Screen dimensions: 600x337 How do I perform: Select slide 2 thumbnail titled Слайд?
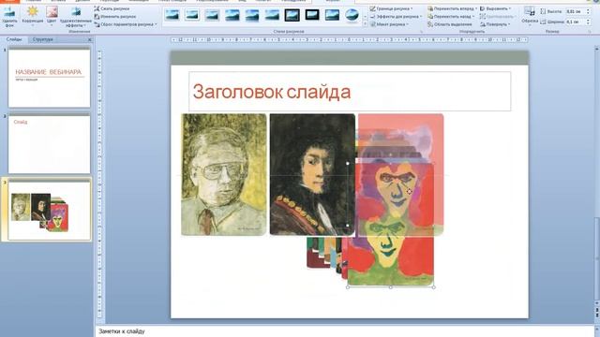49,144
